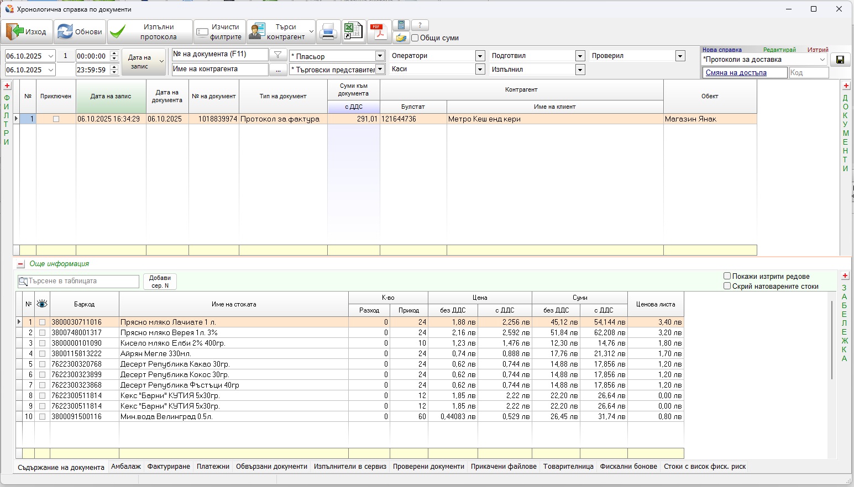Screen dimensions: 854x487
Task: Tick the Покажи изтрити редове checkbox
Action: click(x=727, y=276)
